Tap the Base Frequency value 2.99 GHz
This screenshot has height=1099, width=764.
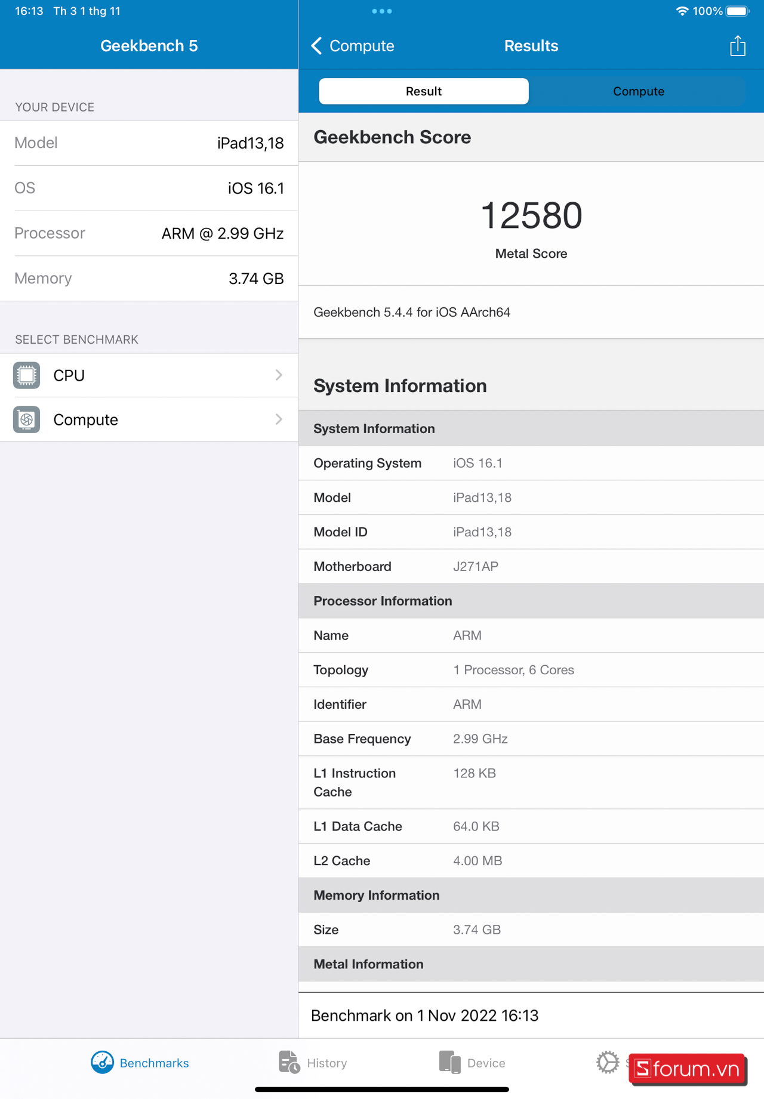[480, 739]
